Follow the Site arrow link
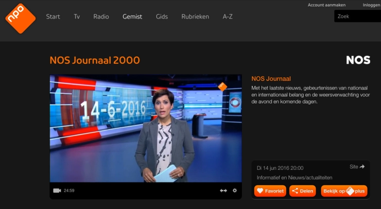This screenshot has width=381, height=209. [357, 167]
